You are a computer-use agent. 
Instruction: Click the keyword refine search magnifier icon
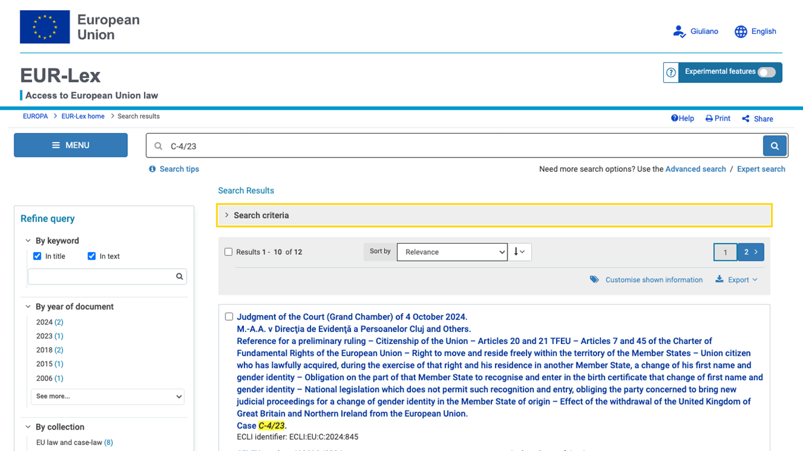pos(180,276)
